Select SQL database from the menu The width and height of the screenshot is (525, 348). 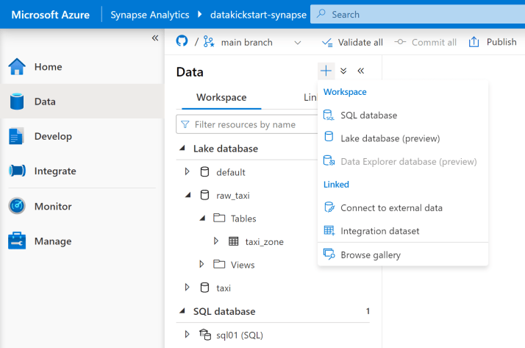tap(368, 116)
